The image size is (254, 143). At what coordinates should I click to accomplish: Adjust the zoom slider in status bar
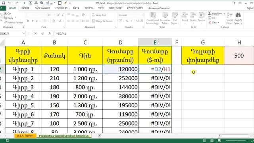236,140
